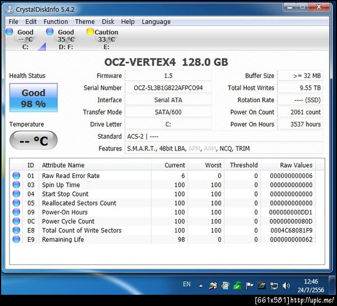Select drive C: blue status orb
337x306 pixels.
tap(9, 31)
